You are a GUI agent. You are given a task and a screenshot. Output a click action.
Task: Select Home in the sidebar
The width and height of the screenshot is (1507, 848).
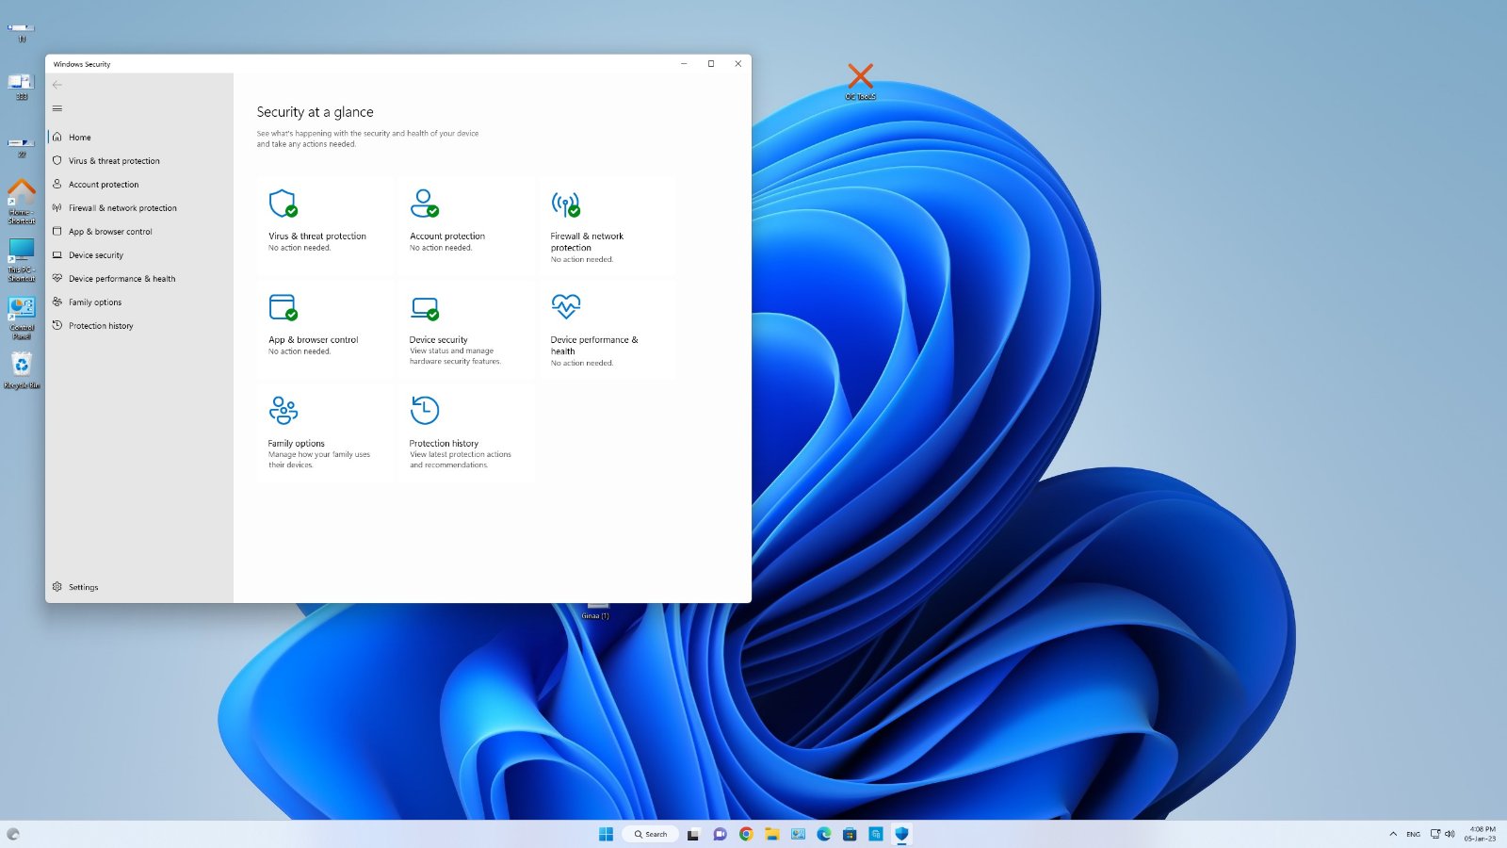coord(139,137)
